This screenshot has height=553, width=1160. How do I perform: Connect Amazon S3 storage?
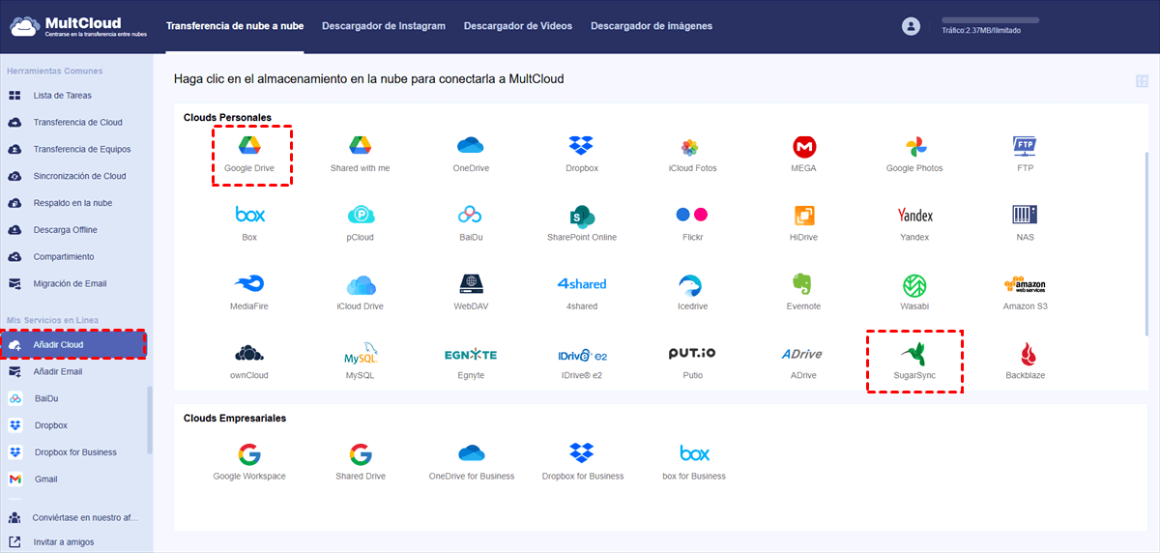coord(1025,293)
